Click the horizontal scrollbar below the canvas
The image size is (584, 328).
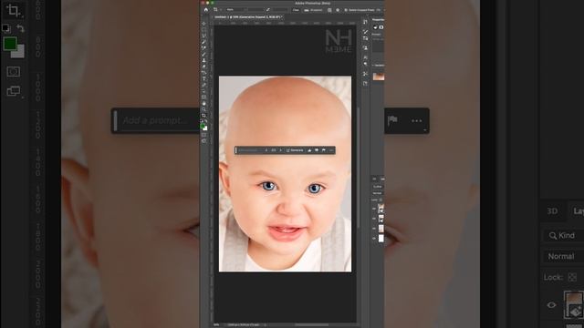(x=311, y=324)
